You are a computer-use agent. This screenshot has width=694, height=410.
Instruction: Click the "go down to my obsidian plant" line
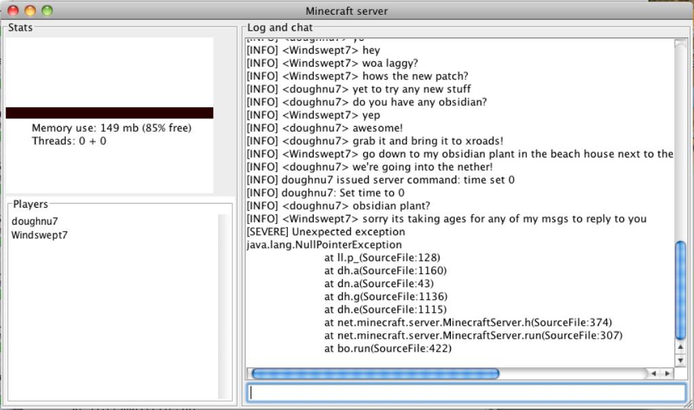460,154
